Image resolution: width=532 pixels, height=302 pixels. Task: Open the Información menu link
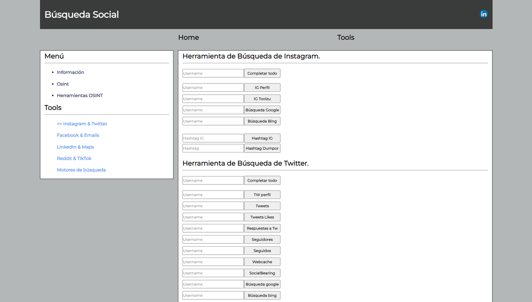pyautogui.click(x=71, y=72)
